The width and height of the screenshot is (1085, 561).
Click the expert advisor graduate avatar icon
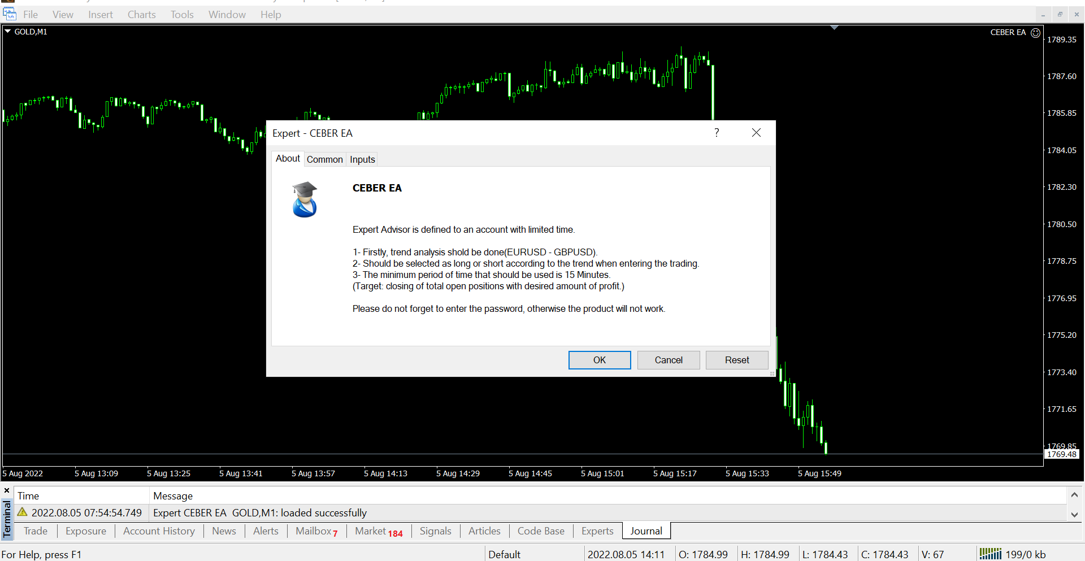(305, 199)
